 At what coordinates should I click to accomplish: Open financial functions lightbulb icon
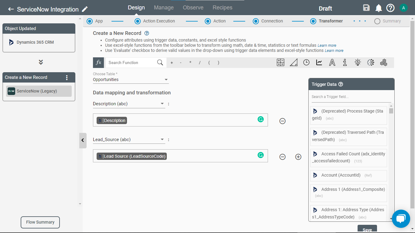pyautogui.click(x=358, y=62)
